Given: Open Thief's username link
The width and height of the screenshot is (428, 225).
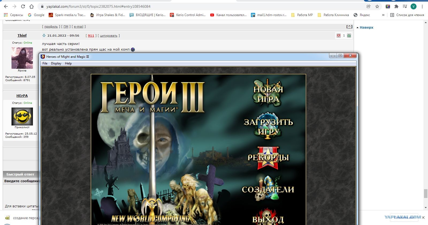Looking at the screenshot, I should click(x=22, y=35).
